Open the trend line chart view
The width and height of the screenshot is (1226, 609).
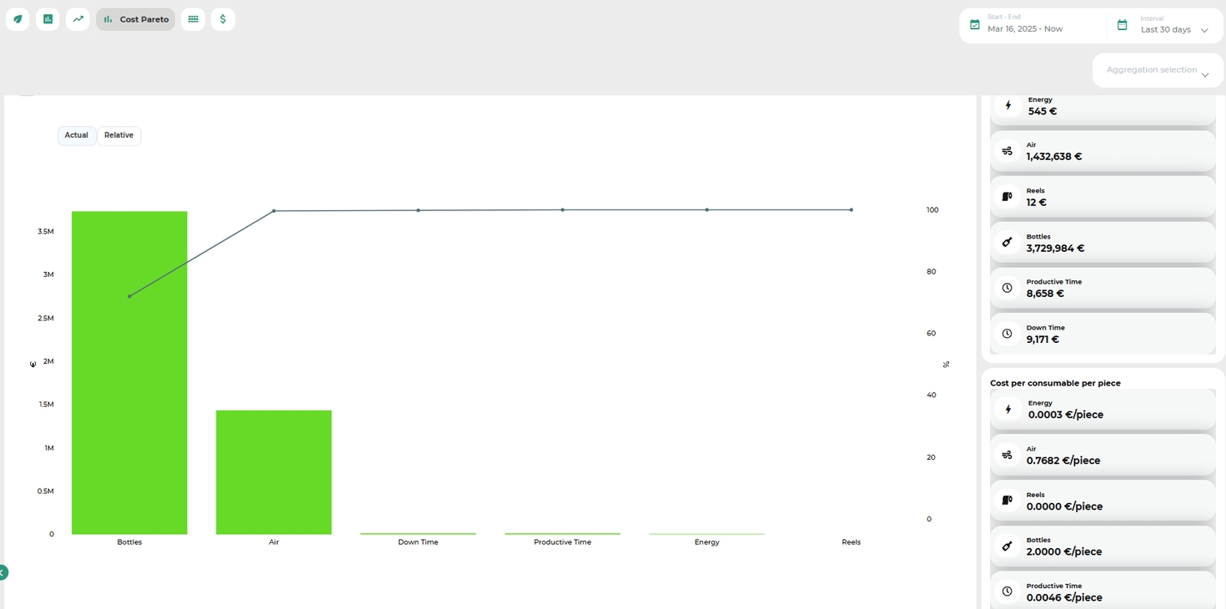click(78, 19)
